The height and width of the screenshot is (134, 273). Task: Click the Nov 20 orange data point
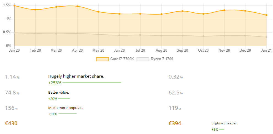click(225, 10)
